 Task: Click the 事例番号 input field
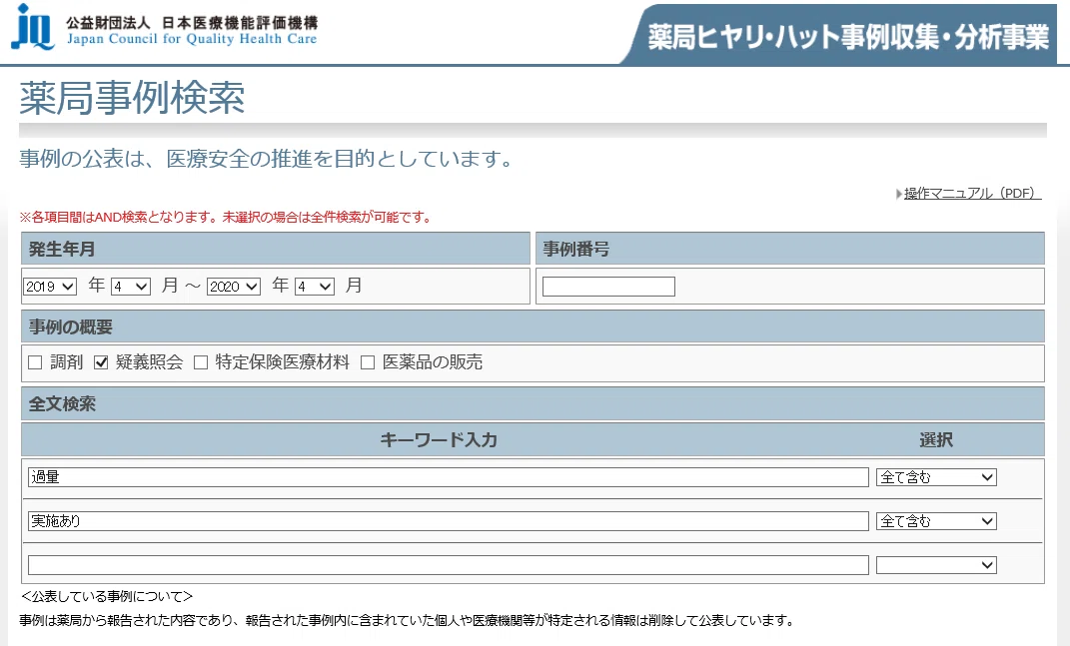click(608, 287)
